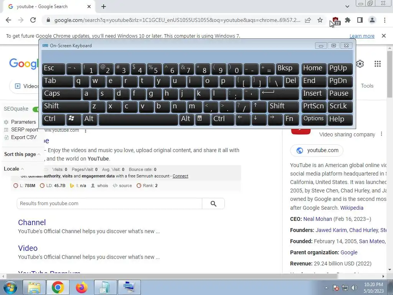The height and width of the screenshot is (295, 393).
Task: Open Chrome three-dot menu
Action: (x=385, y=20)
